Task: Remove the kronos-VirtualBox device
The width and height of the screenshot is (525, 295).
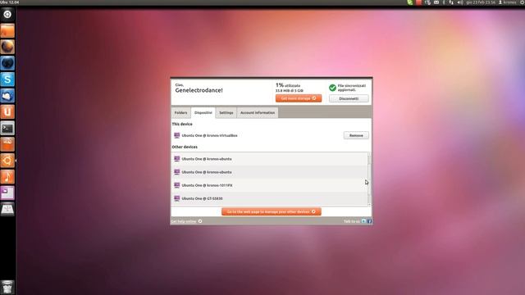Action: [356, 135]
